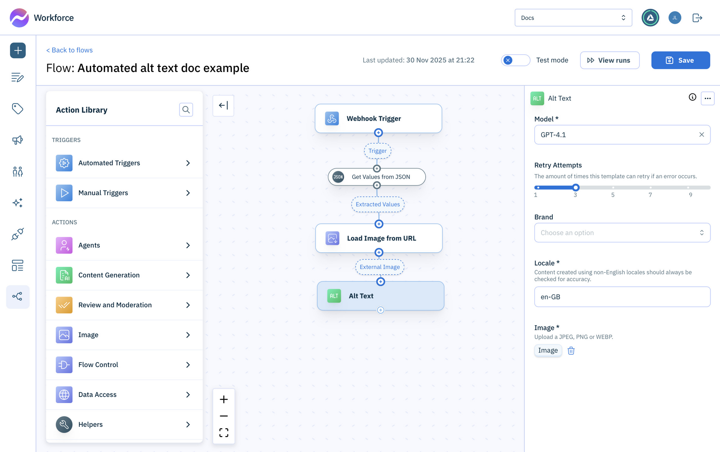The height and width of the screenshot is (452, 720).
Task: Toggle Test mode switch
Action: tap(515, 60)
